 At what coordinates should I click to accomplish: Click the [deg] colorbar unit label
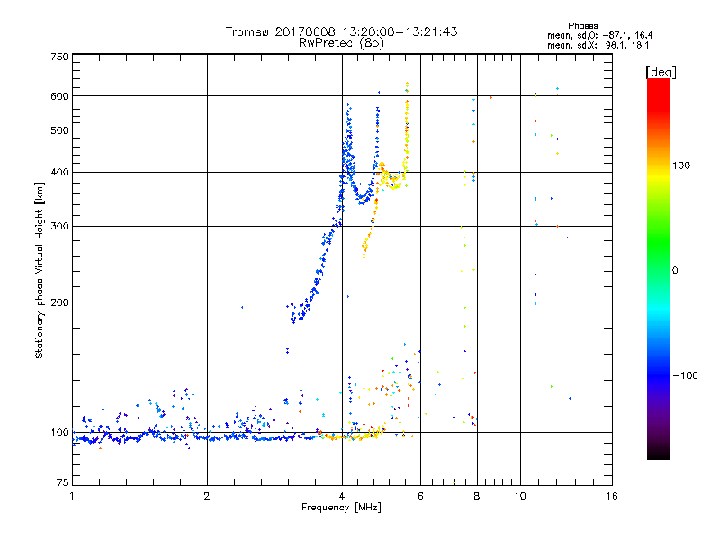[x=661, y=71]
